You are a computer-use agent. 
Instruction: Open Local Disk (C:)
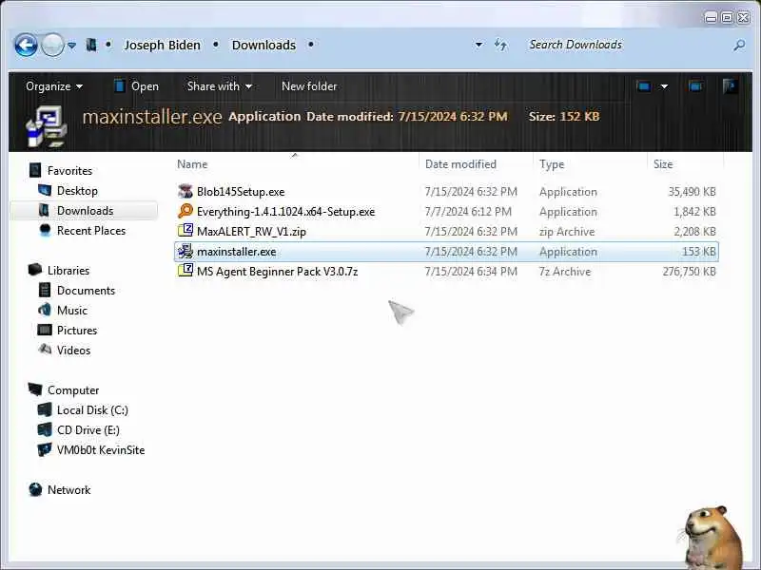click(92, 410)
